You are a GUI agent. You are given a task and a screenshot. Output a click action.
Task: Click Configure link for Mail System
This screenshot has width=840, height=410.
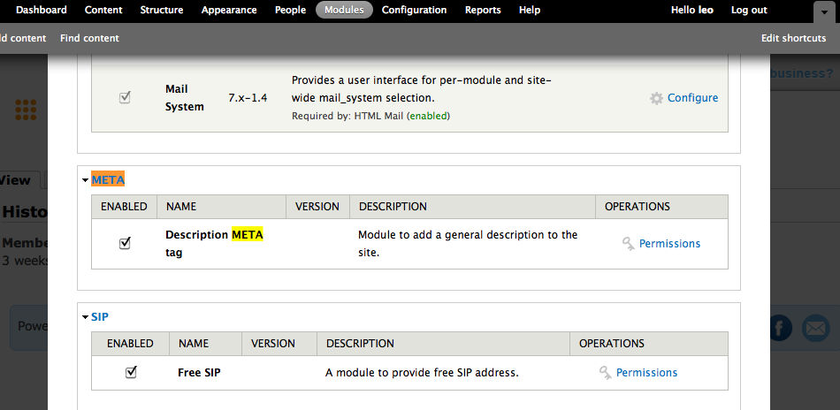click(x=692, y=98)
